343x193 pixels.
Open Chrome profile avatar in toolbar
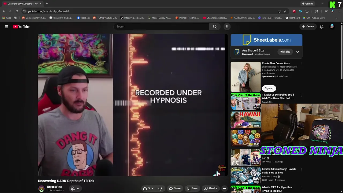[x=333, y=11]
